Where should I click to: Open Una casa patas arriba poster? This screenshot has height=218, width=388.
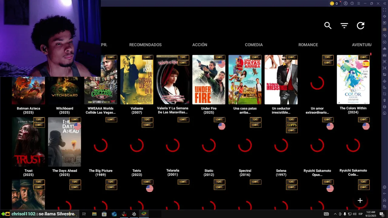click(x=245, y=80)
